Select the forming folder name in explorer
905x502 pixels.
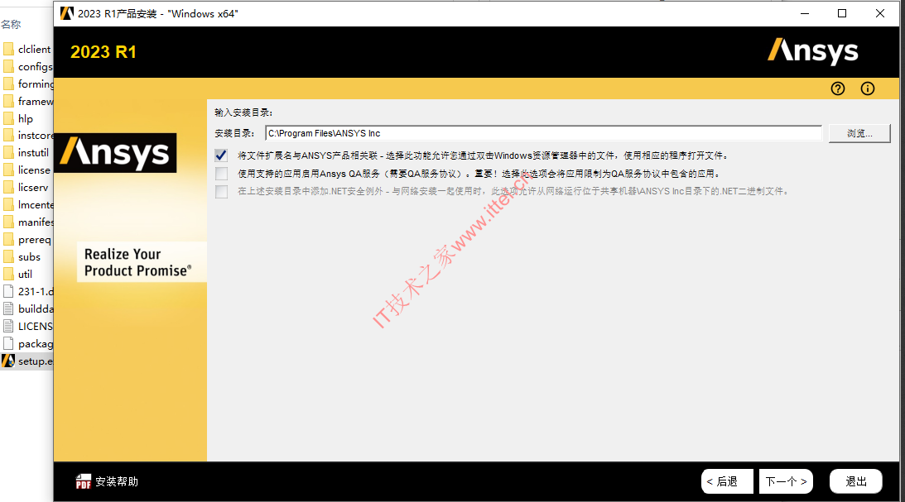(36, 84)
